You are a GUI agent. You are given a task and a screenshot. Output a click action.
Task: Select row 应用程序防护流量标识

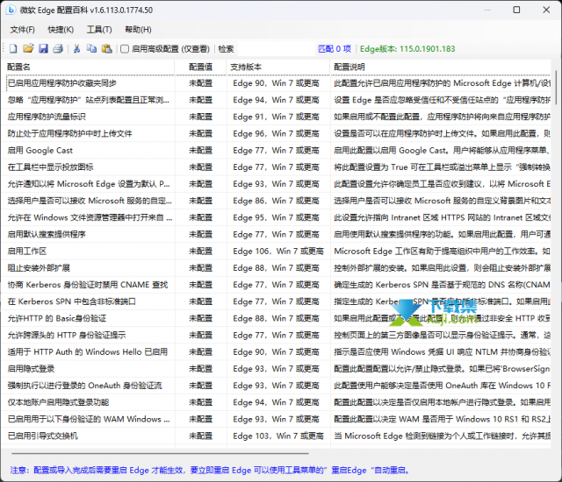(x=276, y=117)
